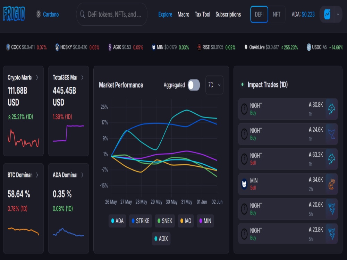Click NIGHT token logo on 23.8K trade
Screen dimensions: 347x260
[x=244, y=234]
